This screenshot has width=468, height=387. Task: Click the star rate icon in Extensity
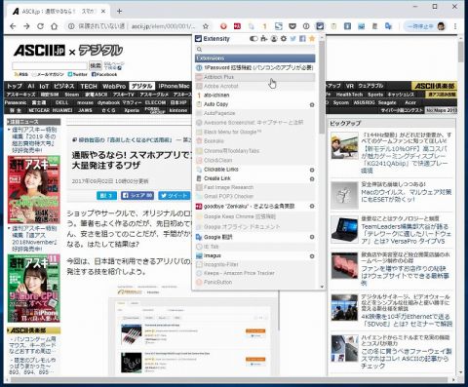tap(312, 39)
